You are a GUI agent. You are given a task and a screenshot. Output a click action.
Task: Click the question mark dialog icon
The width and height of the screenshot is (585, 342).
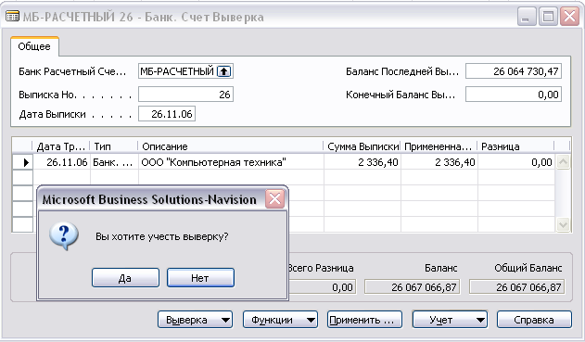pos(64,236)
